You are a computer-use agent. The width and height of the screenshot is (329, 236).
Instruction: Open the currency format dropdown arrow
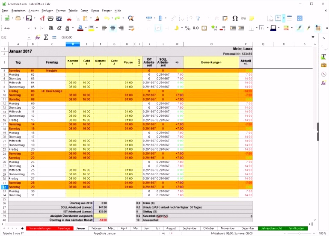point(182,28)
